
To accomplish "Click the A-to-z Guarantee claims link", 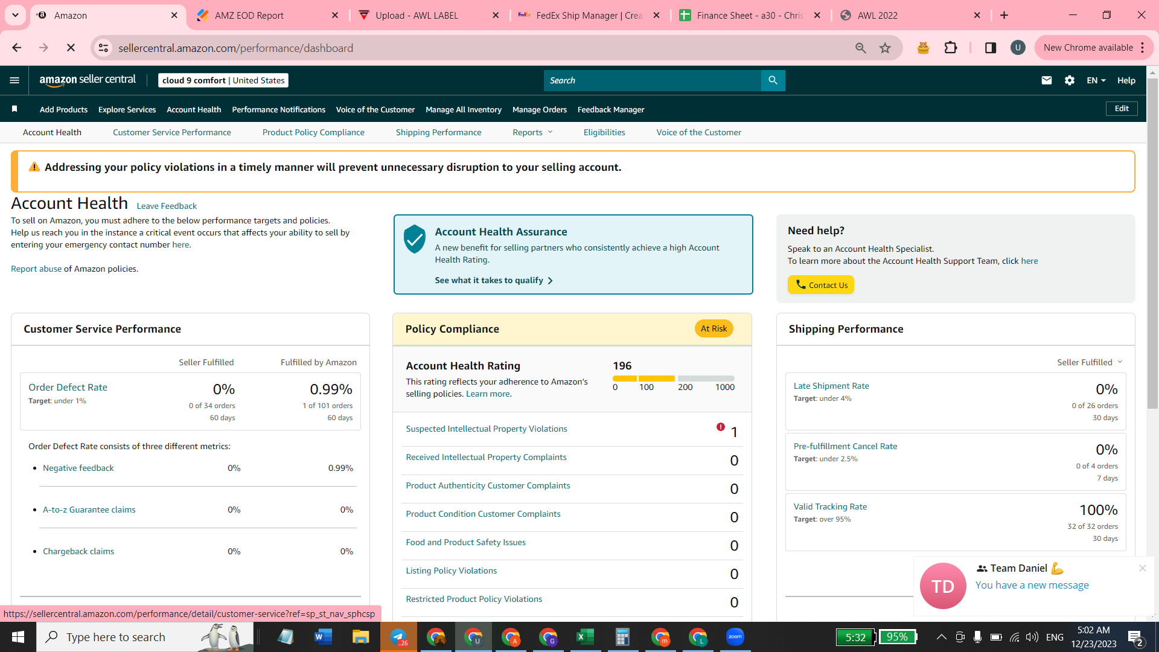I will (89, 510).
